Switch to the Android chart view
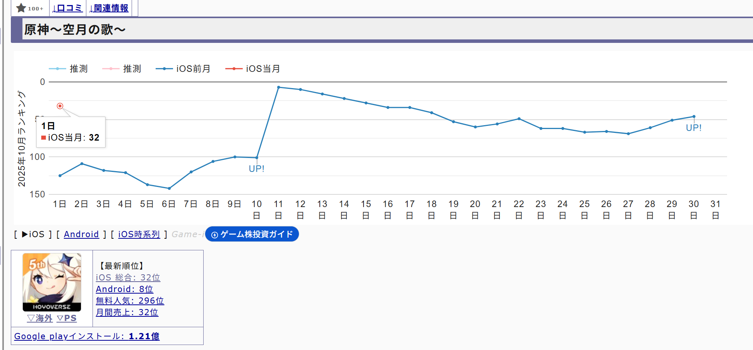Screen dimensions: 753x350 pyautogui.click(x=81, y=234)
